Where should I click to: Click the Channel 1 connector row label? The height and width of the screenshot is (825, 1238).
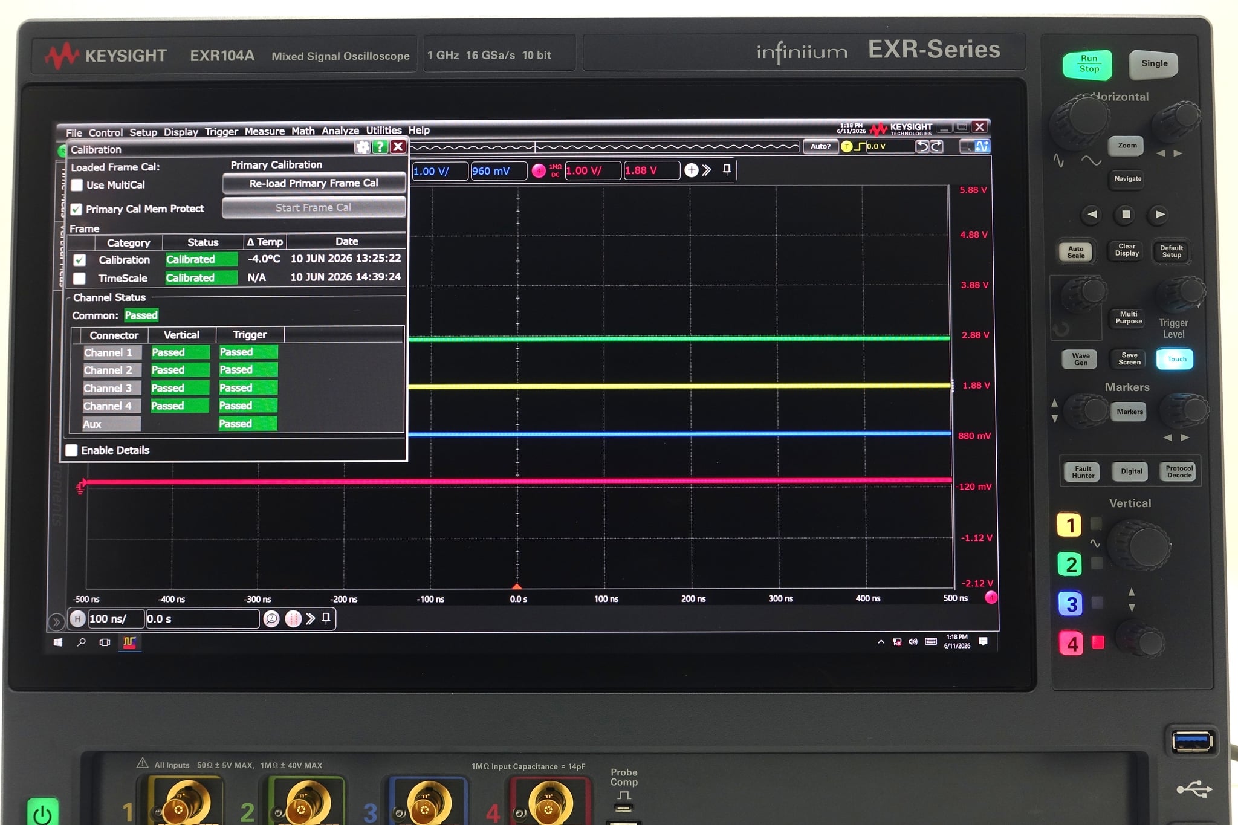(112, 352)
